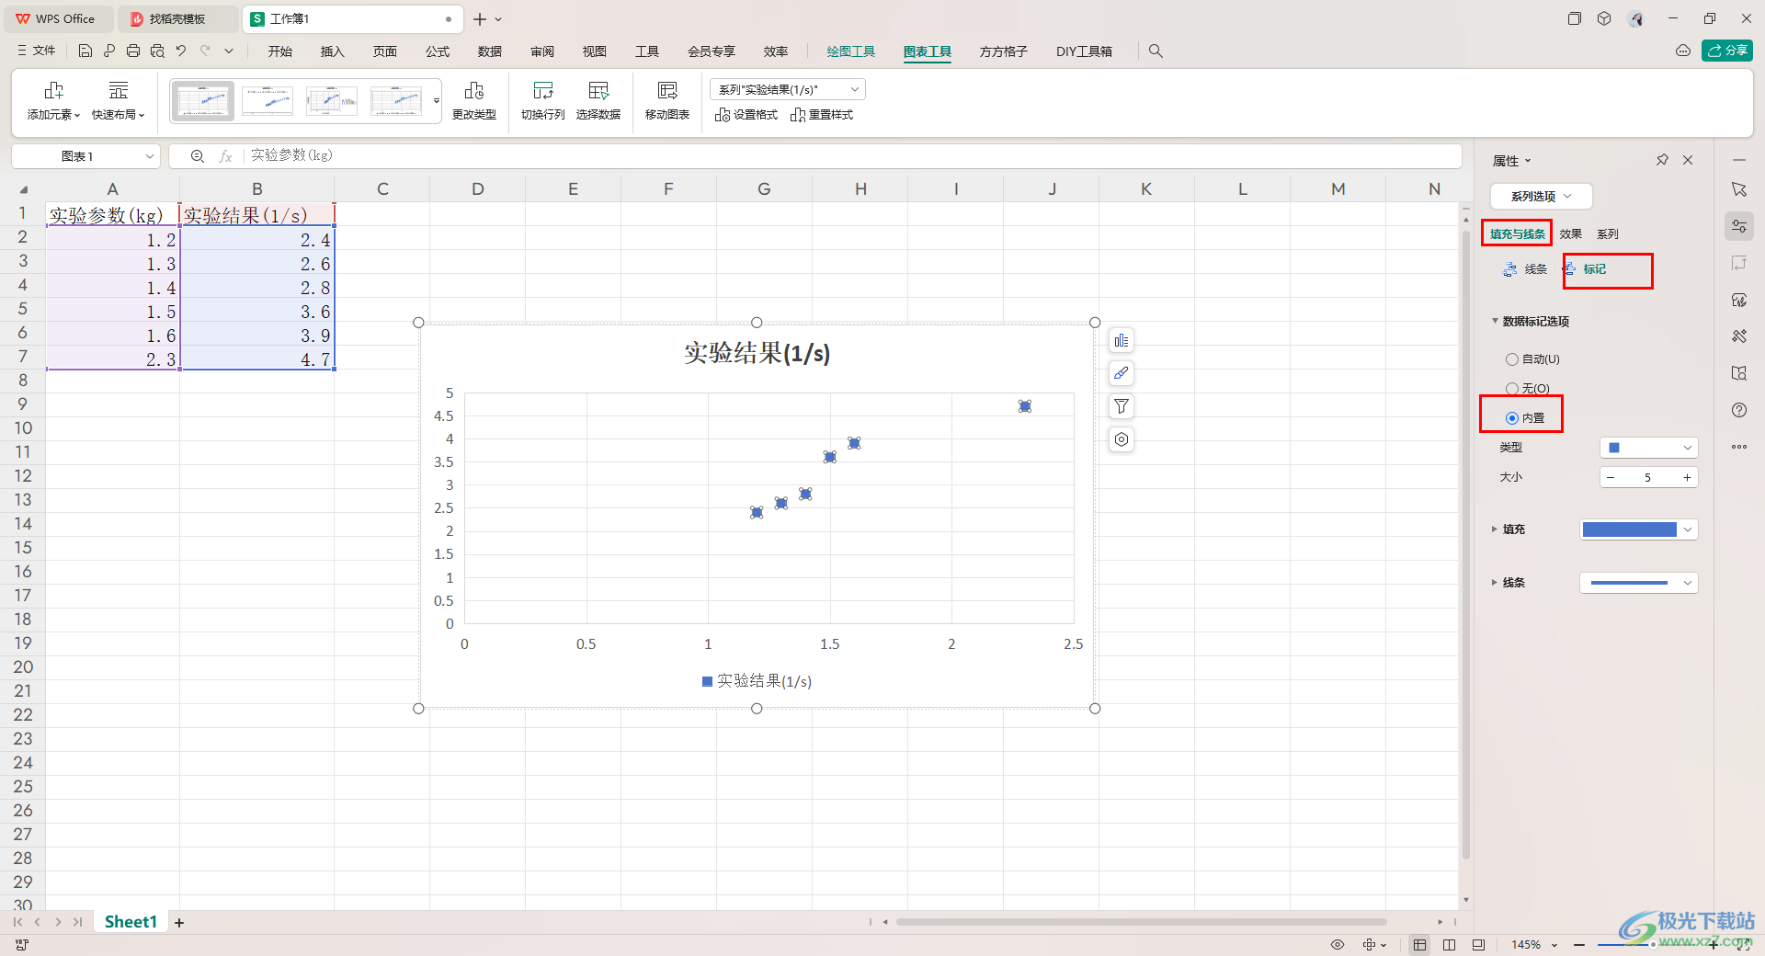Image resolution: width=1765 pixels, height=956 pixels.
Task: Open the chart filter funnel button
Action: click(x=1122, y=406)
